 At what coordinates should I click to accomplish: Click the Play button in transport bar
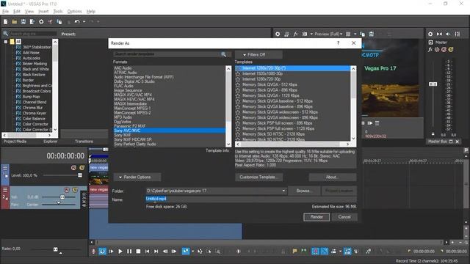point(120,251)
